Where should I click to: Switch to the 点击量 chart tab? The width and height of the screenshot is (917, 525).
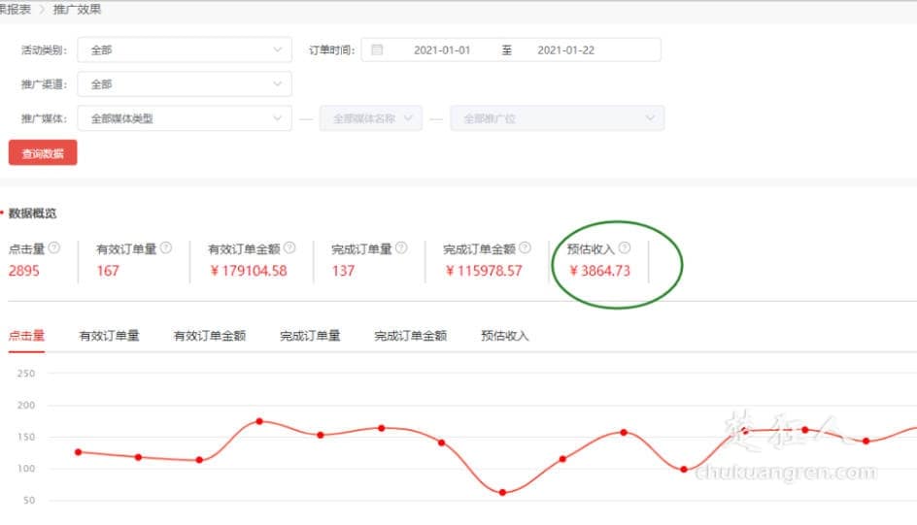(26, 336)
